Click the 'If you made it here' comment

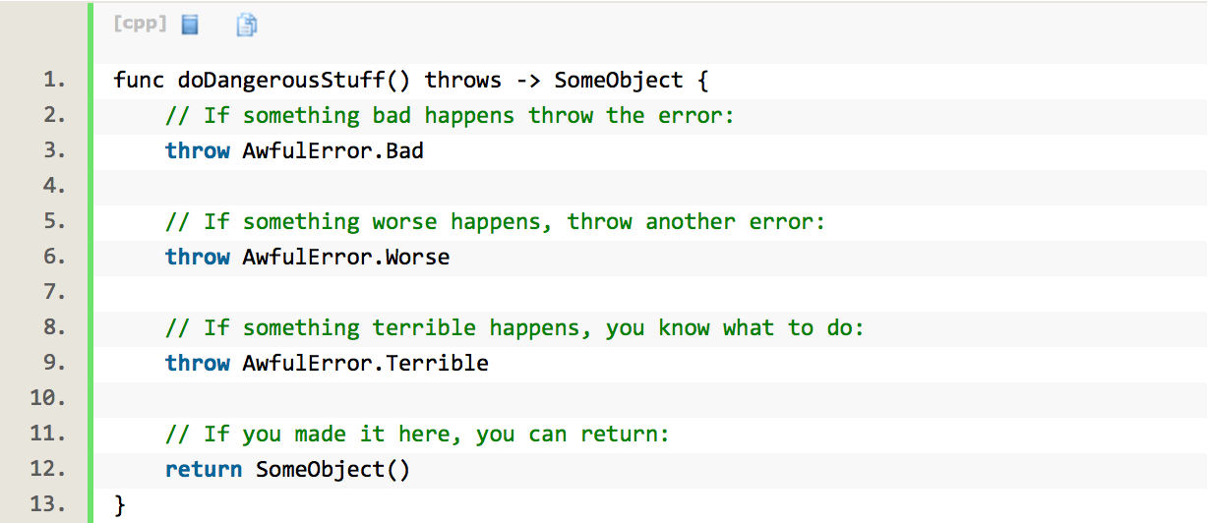click(314, 434)
